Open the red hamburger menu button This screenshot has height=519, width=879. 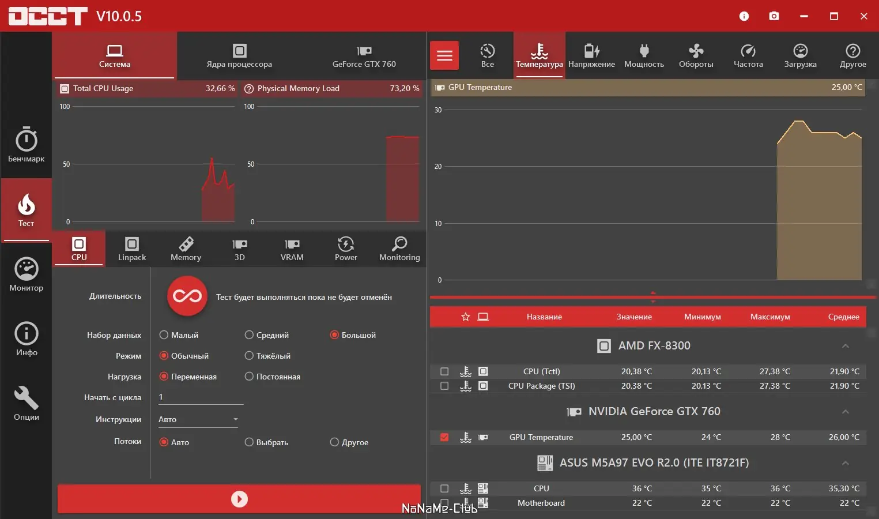(x=444, y=55)
